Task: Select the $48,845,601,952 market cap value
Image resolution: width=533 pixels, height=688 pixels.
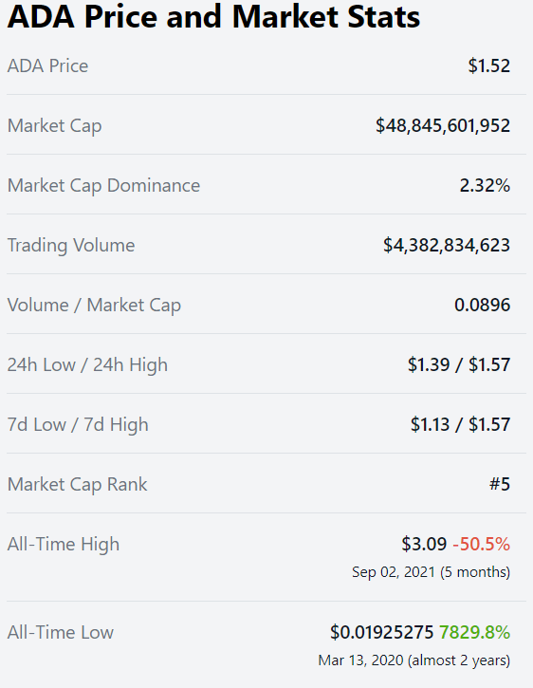Action: [x=443, y=125]
